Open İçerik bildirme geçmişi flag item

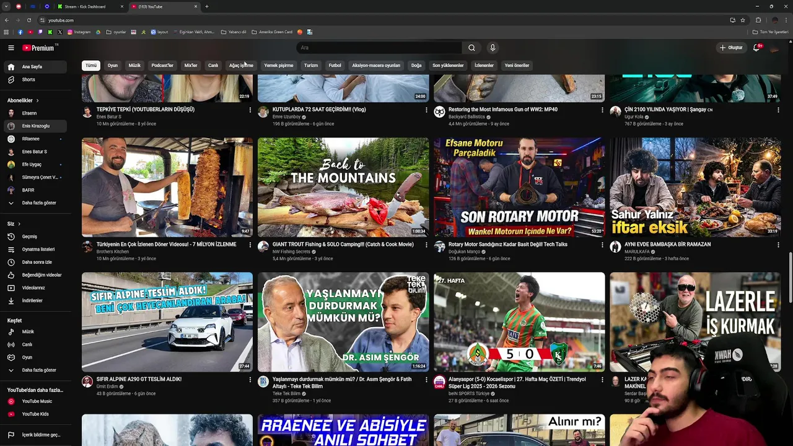tap(36, 435)
